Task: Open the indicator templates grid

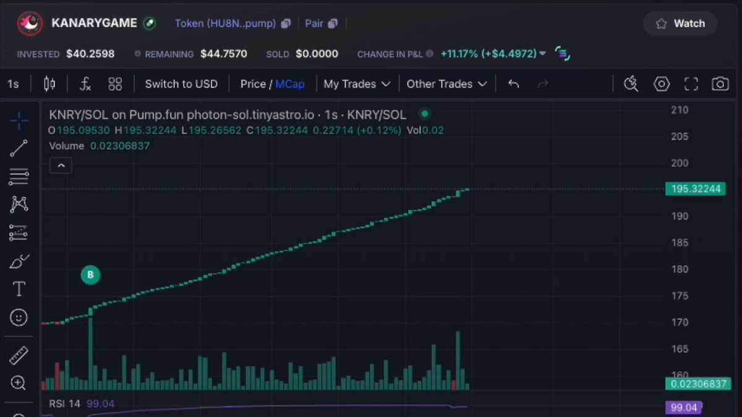Action: (115, 84)
